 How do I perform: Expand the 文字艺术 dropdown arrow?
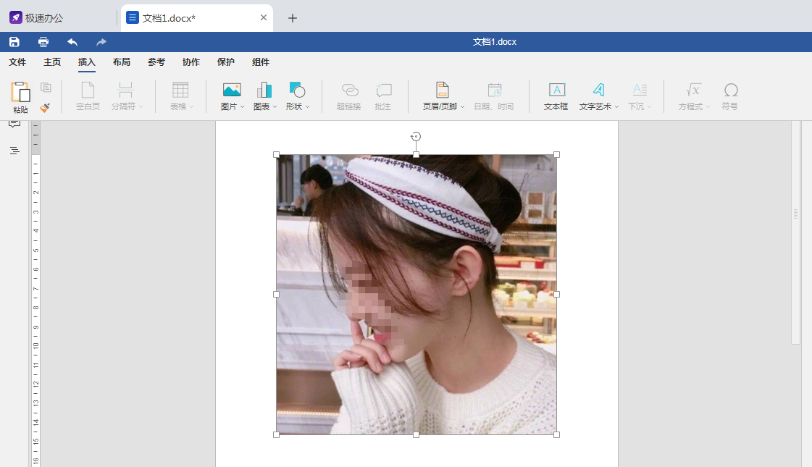(616, 106)
